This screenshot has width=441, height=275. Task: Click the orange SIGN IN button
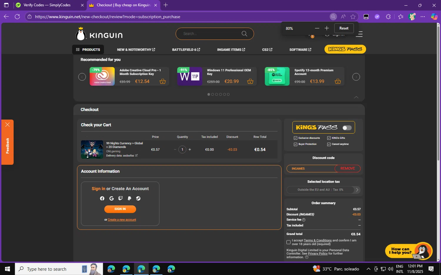point(120,209)
